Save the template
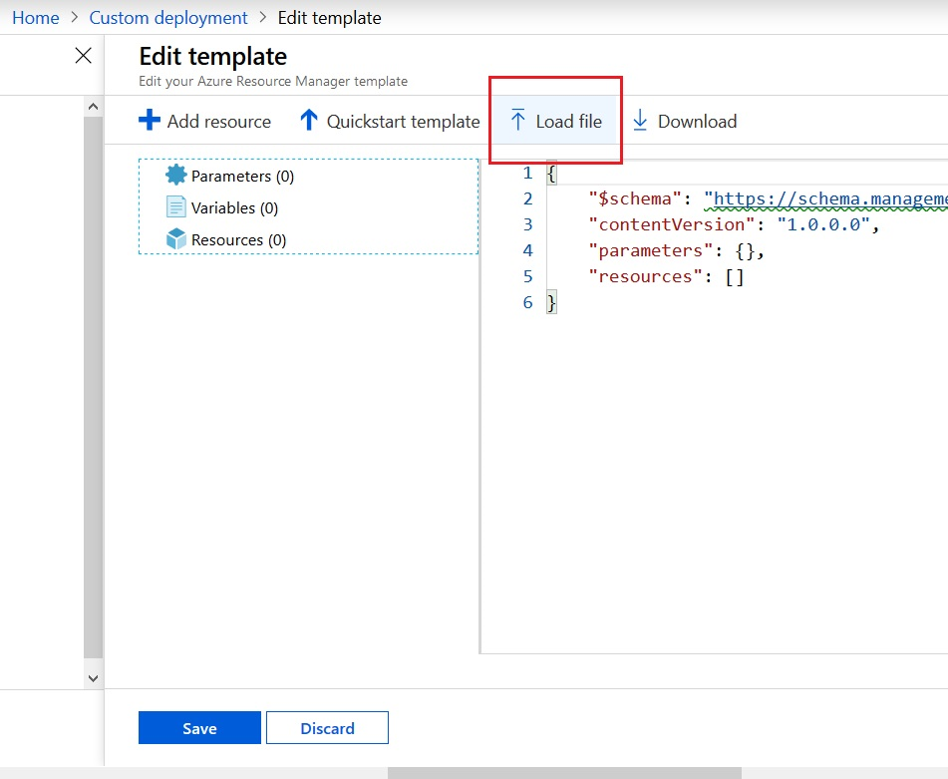 click(x=199, y=728)
